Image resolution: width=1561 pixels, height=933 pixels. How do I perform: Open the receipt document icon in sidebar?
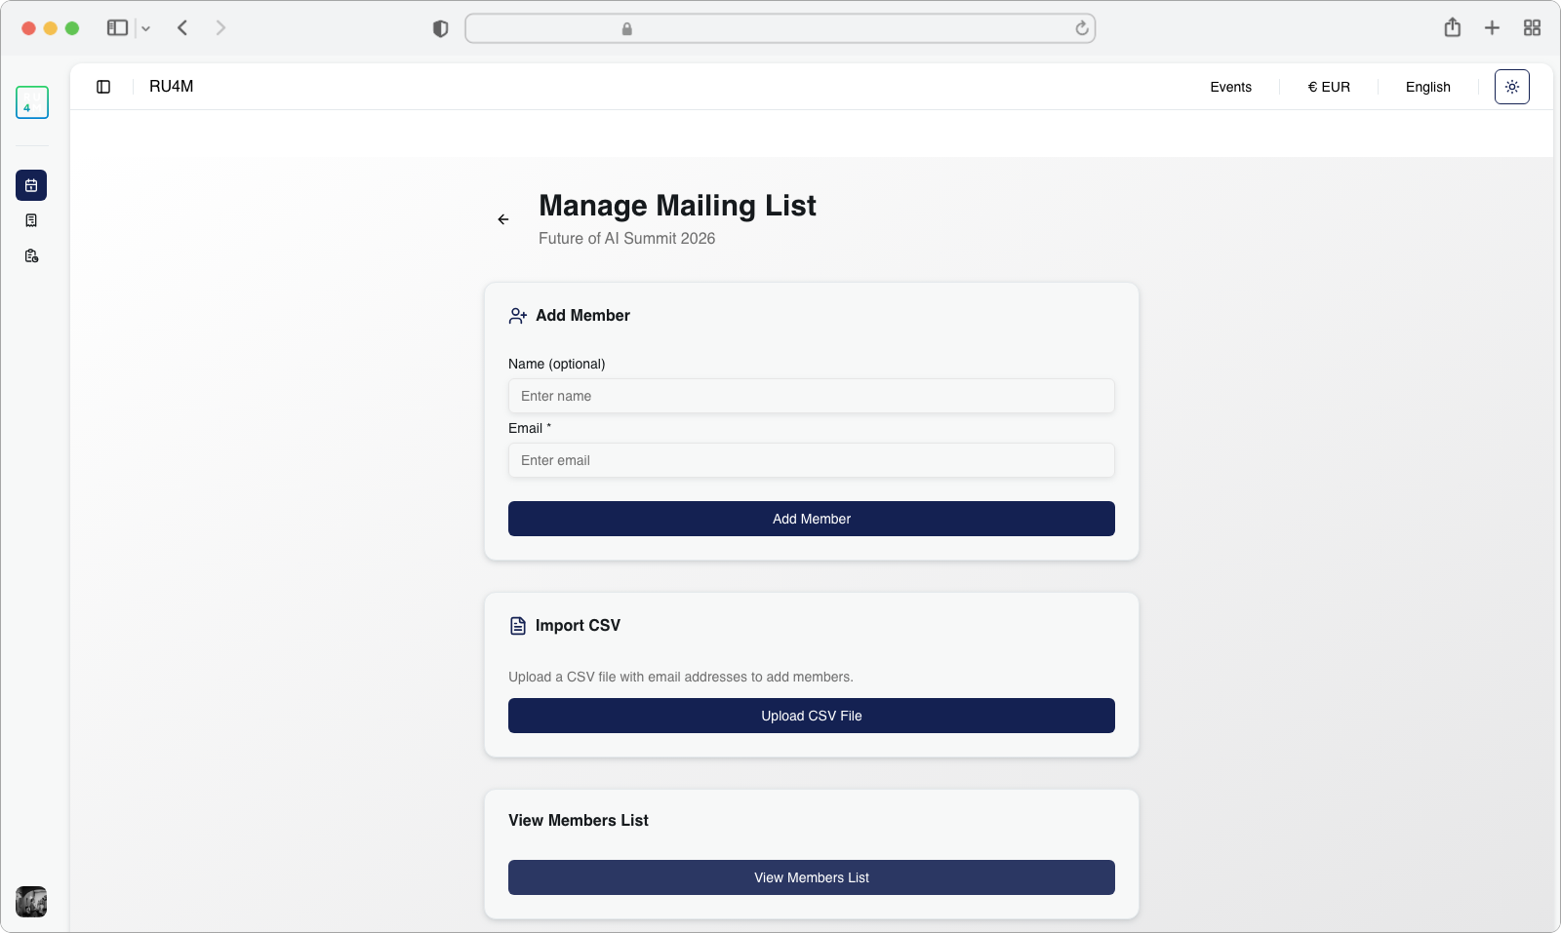click(31, 220)
